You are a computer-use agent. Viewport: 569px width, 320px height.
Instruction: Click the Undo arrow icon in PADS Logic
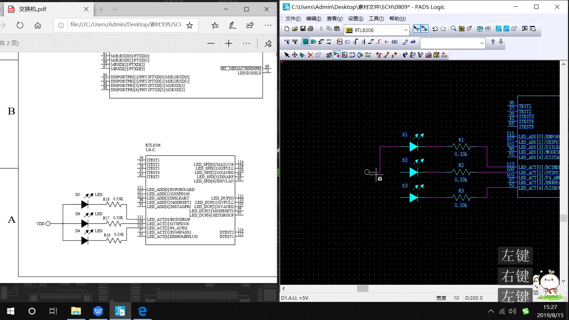pos(435,29)
